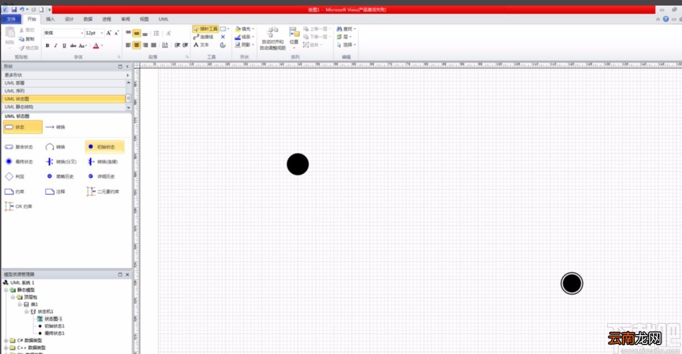Image resolution: width=682 pixels, height=354 pixels.
Task: Open the 12pt font size dropdown
Action: (x=101, y=33)
